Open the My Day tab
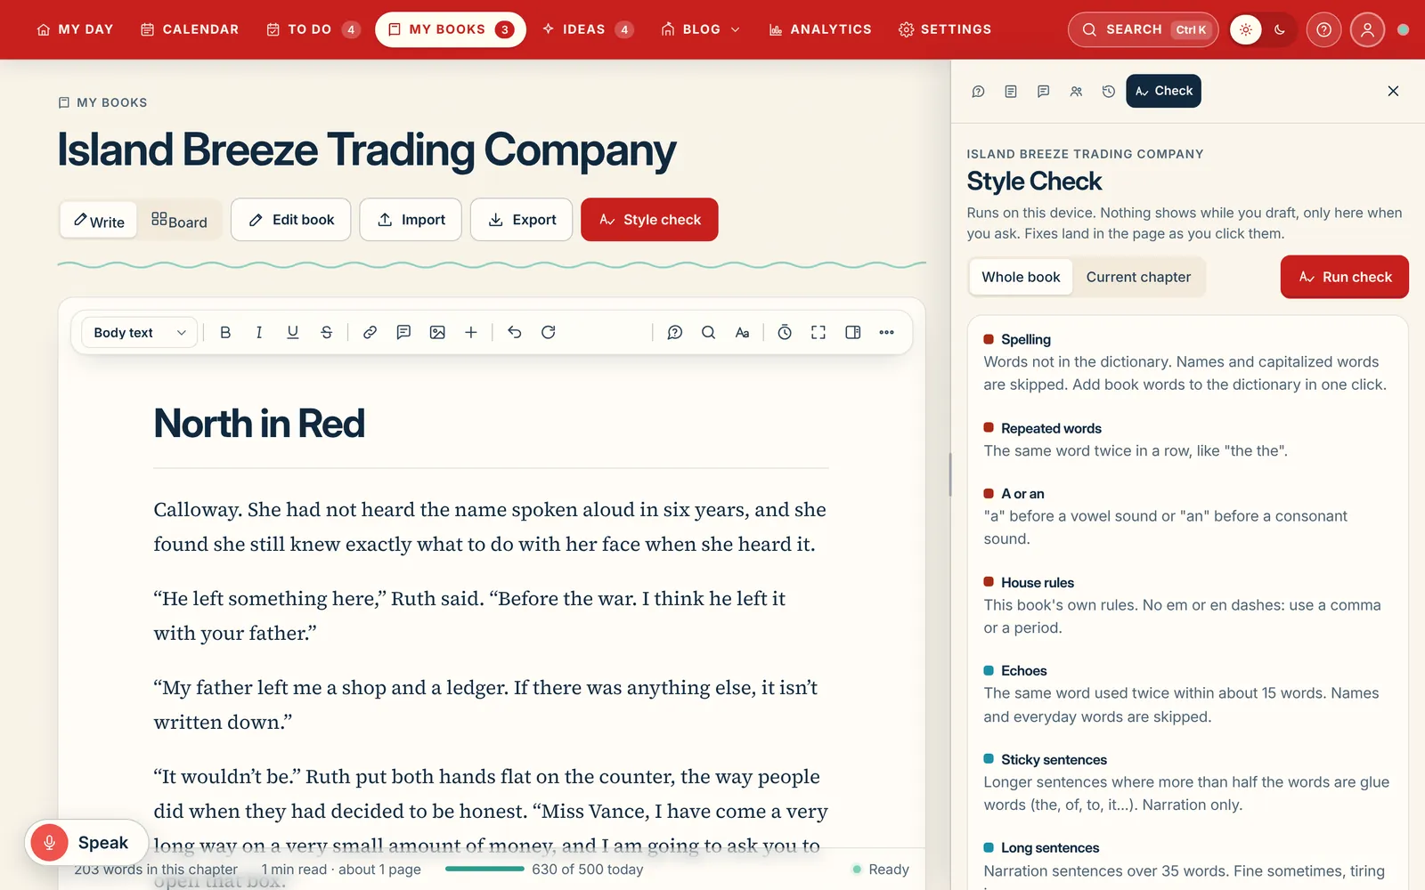The image size is (1425, 890). coord(76,29)
